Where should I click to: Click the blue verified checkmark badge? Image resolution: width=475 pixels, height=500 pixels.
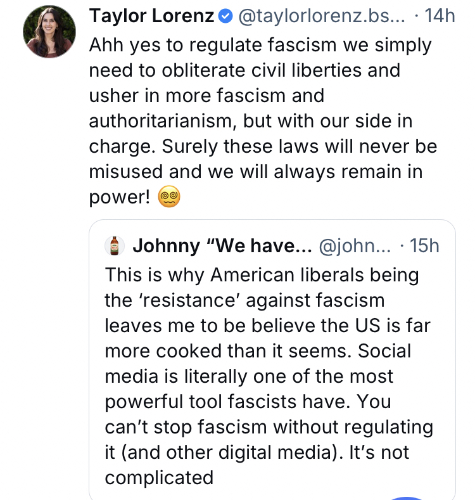(224, 16)
